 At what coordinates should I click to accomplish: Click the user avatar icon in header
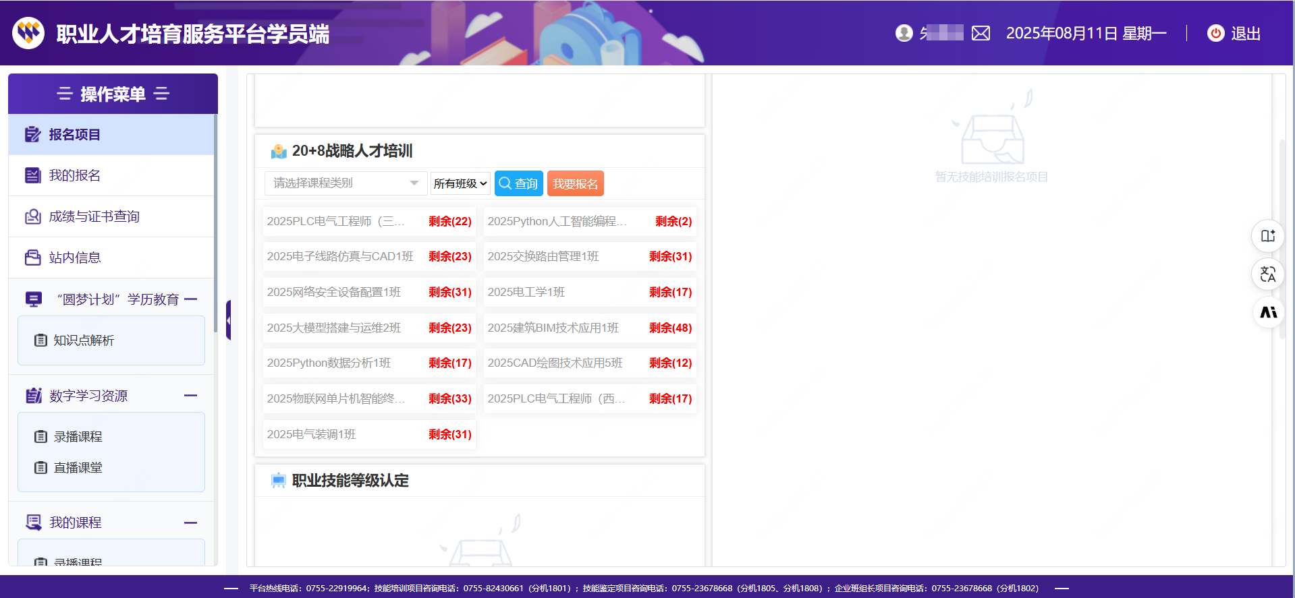pyautogui.click(x=904, y=33)
